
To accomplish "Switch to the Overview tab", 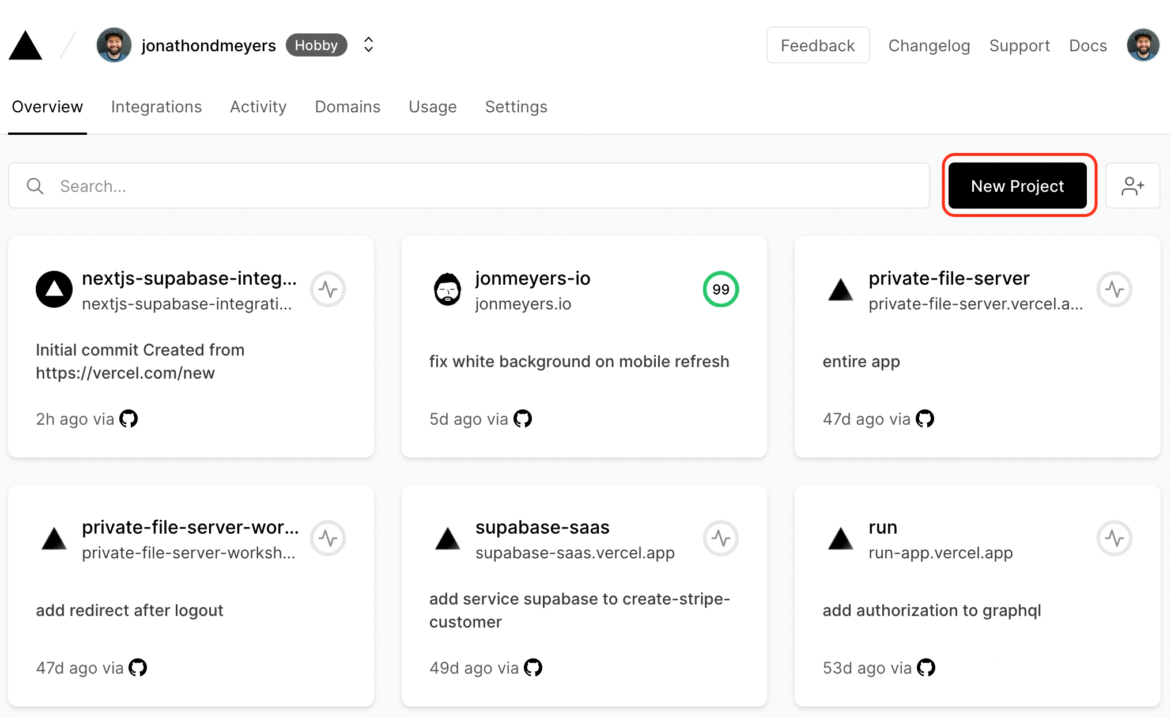I will pyautogui.click(x=47, y=107).
